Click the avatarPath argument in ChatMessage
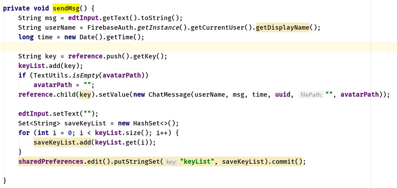 click(x=359, y=94)
